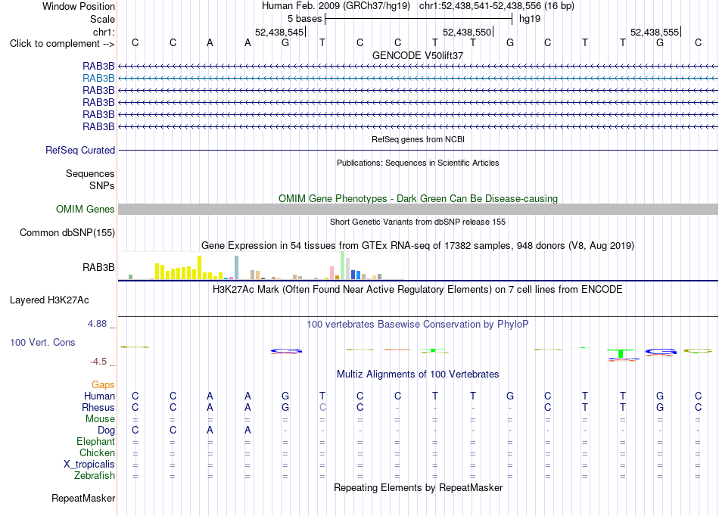Image resolution: width=719 pixels, height=516 pixels.
Task: Click the 100 Vert. Cons track label
Action: pyautogui.click(x=42, y=342)
